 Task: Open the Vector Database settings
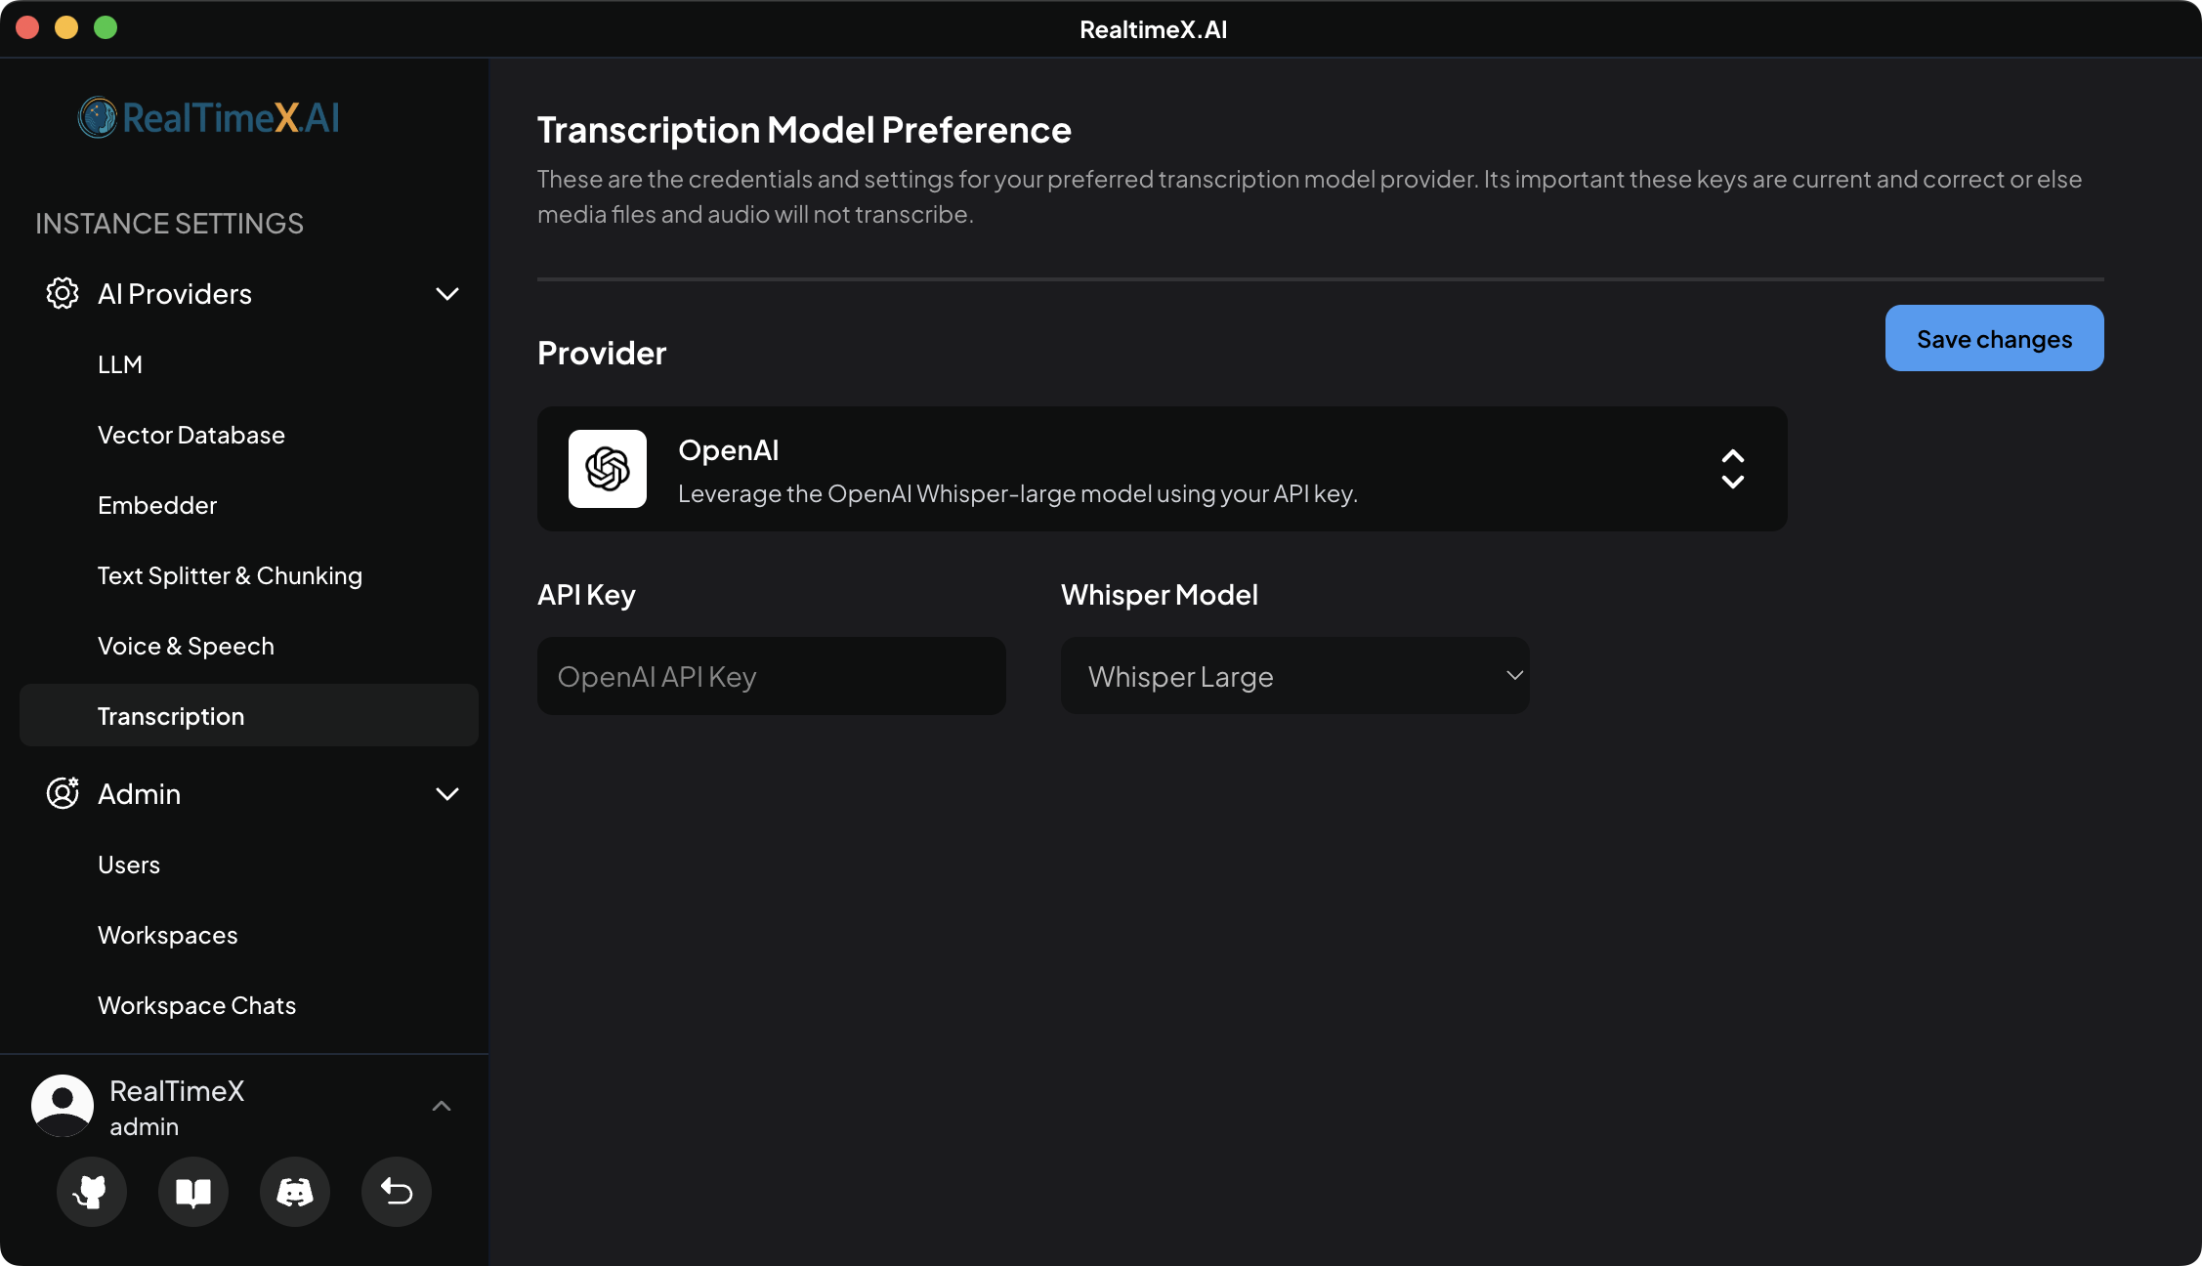(x=191, y=434)
